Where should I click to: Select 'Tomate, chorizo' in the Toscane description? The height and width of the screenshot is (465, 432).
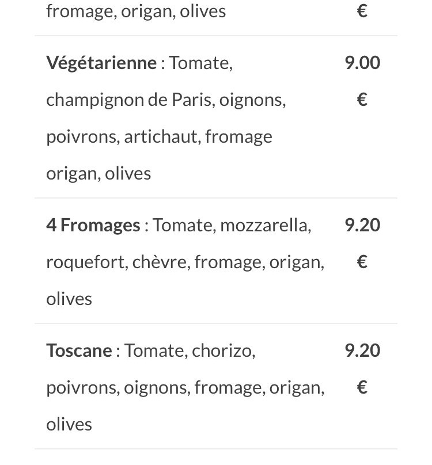(190, 351)
